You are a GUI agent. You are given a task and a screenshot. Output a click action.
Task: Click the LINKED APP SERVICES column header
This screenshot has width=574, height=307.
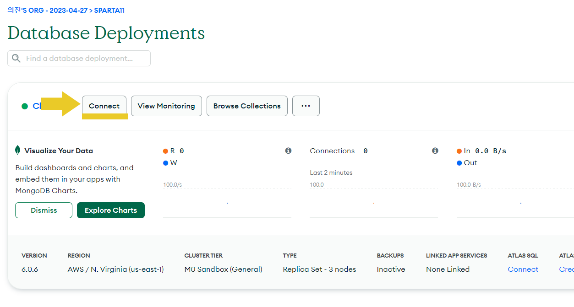(x=456, y=256)
